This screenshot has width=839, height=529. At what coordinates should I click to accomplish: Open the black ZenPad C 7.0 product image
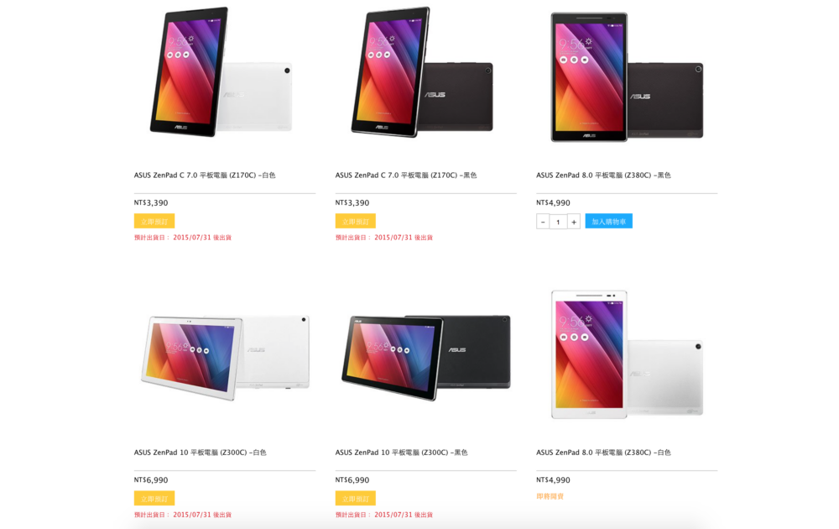[425, 74]
